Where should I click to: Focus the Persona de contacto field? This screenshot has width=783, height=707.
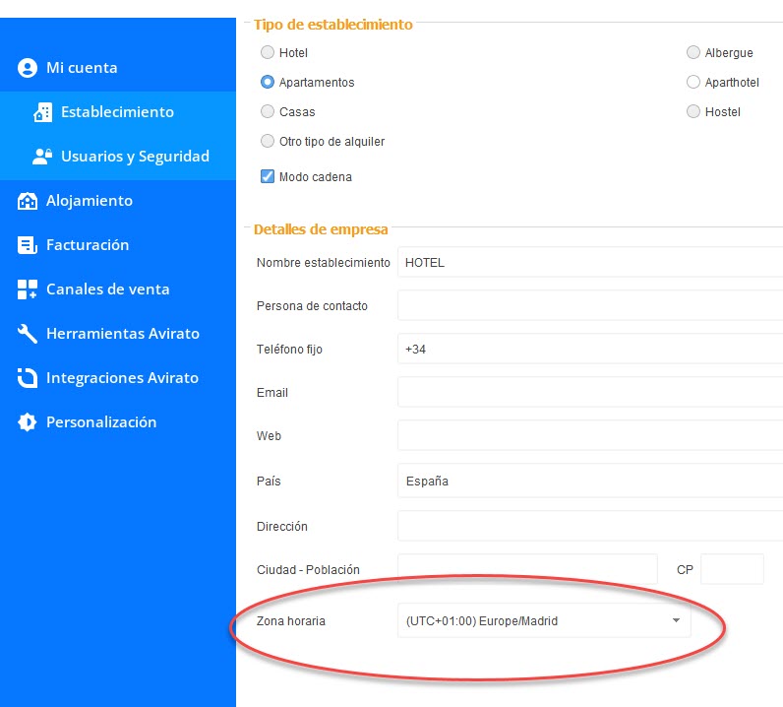click(590, 306)
